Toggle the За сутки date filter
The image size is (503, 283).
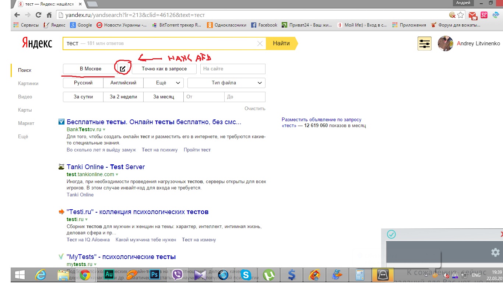coord(83,97)
